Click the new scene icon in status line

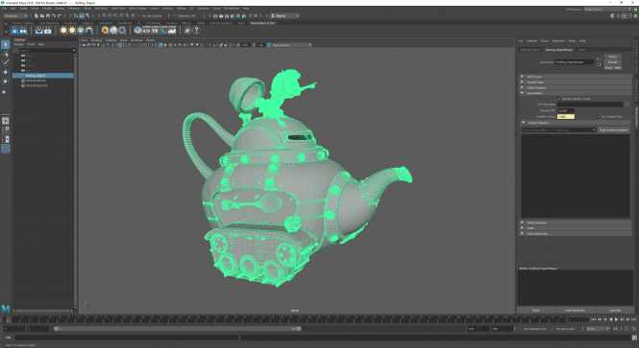coord(37,16)
